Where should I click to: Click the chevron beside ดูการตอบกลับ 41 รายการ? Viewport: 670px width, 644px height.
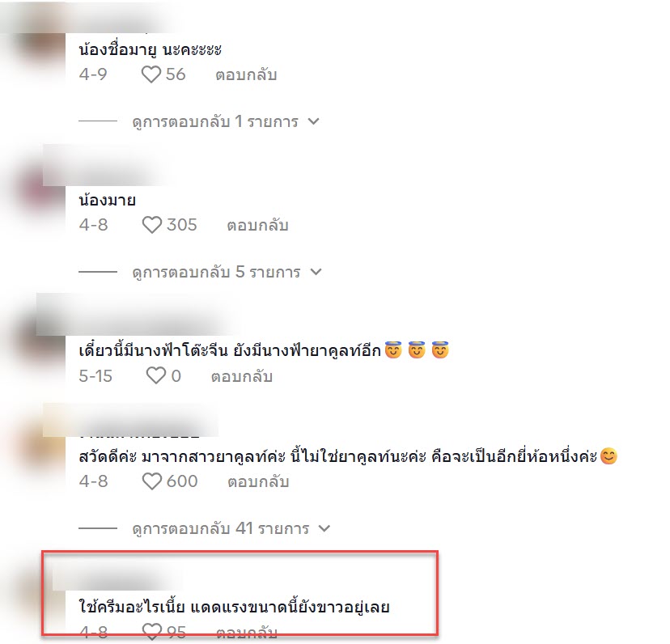click(324, 528)
